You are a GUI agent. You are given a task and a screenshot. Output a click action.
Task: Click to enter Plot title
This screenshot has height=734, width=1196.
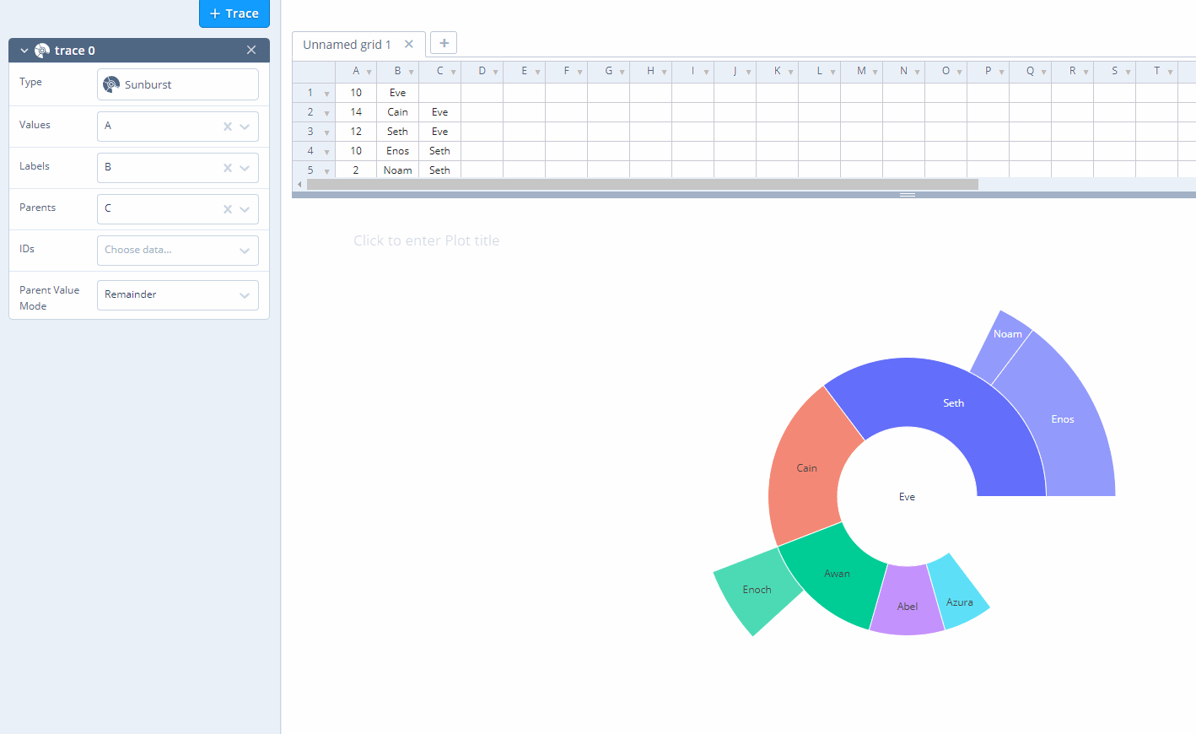pos(427,240)
